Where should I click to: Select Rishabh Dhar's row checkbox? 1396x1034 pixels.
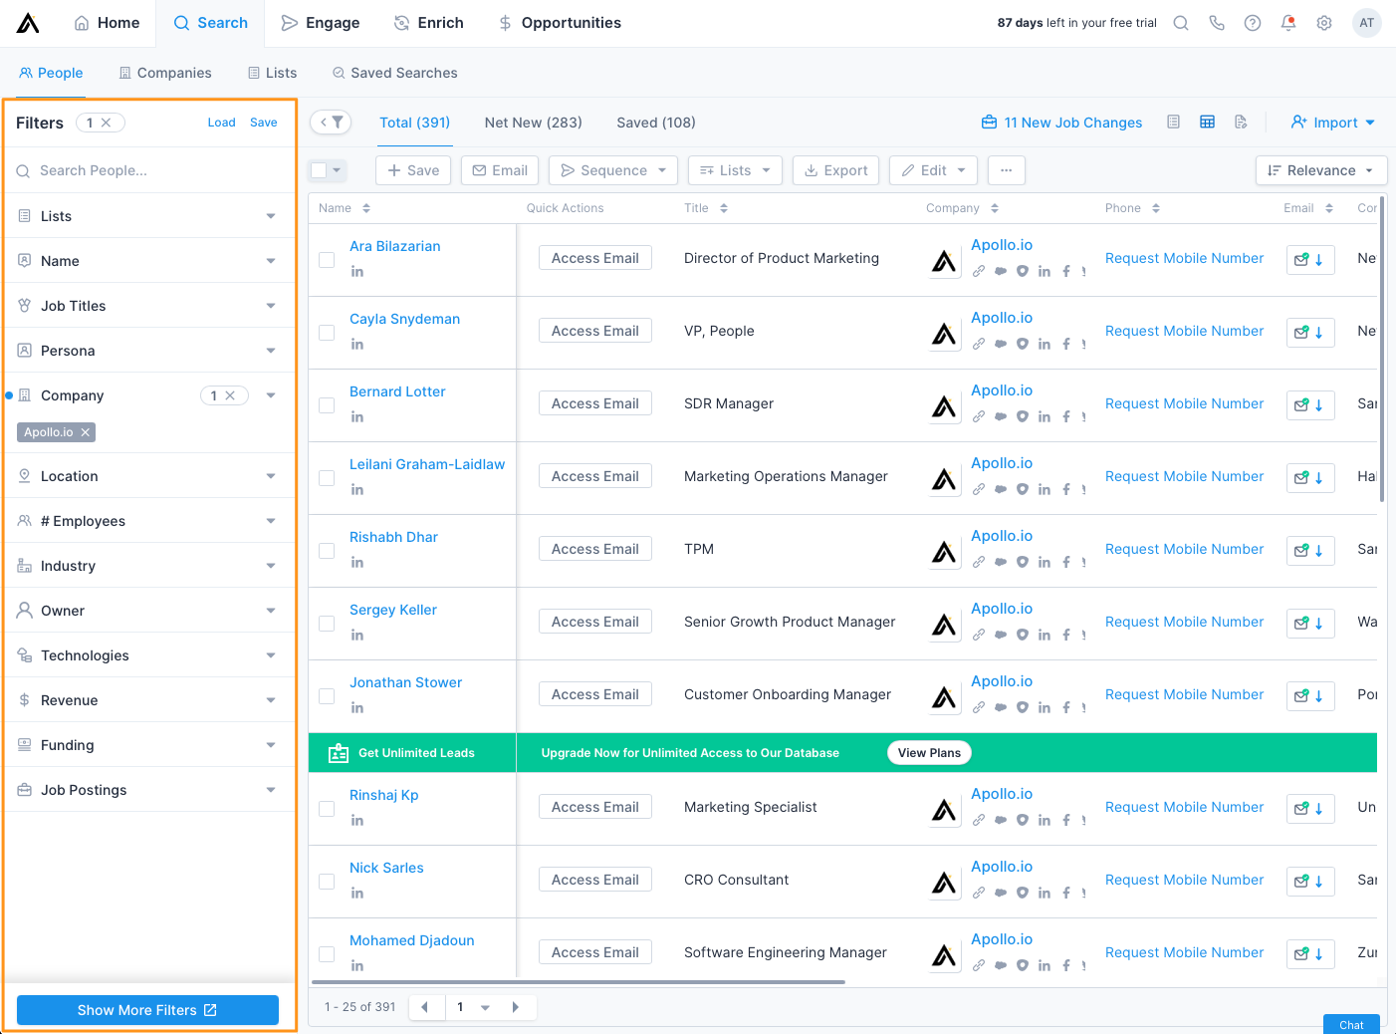tap(327, 551)
